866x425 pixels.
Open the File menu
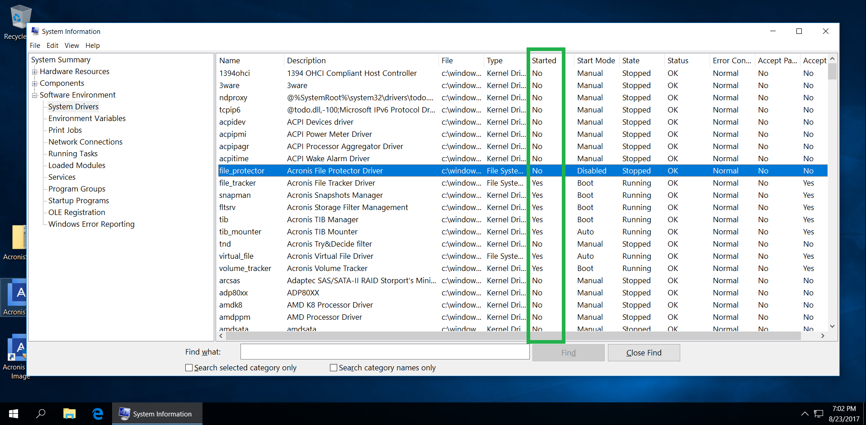click(35, 46)
